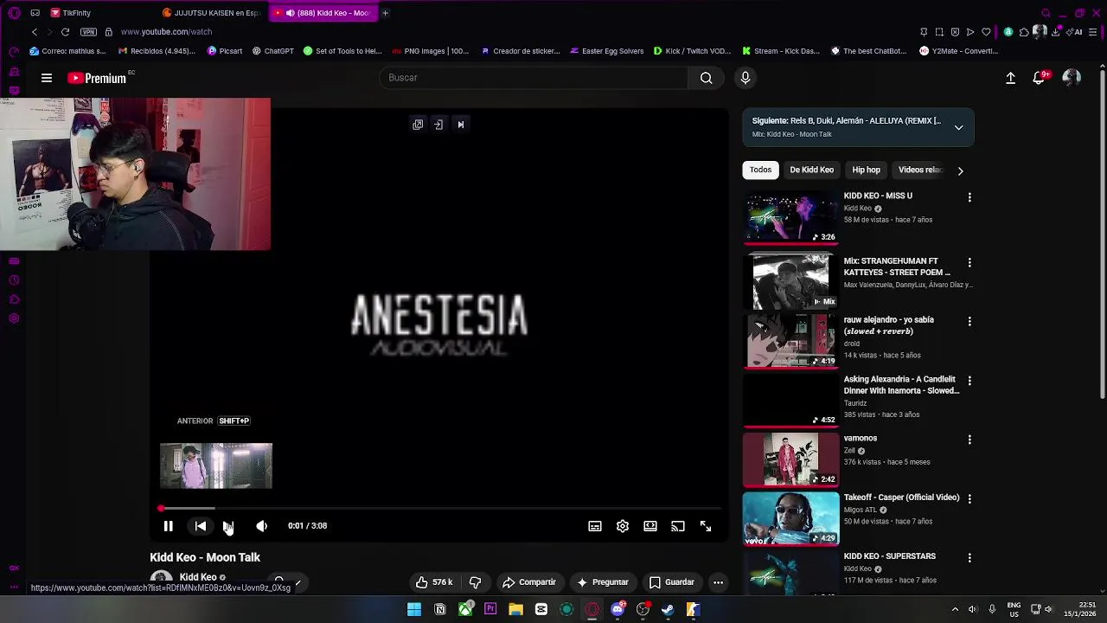Open the rauw alejandro yo sabía title
The image size is (1107, 623).
click(889, 325)
